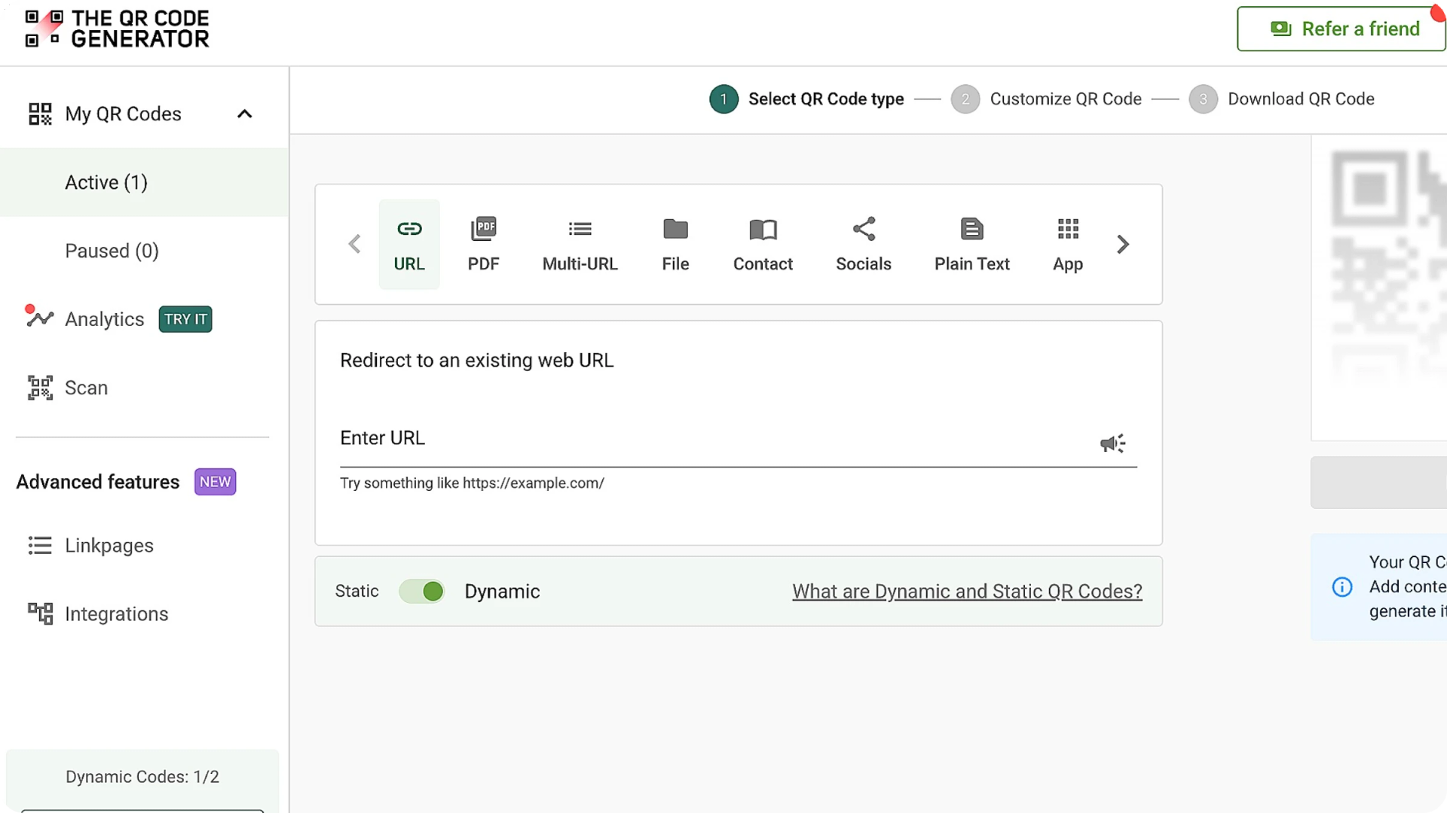
Task: Click the megaphone icon in URL field
Action: point(1112,443)
